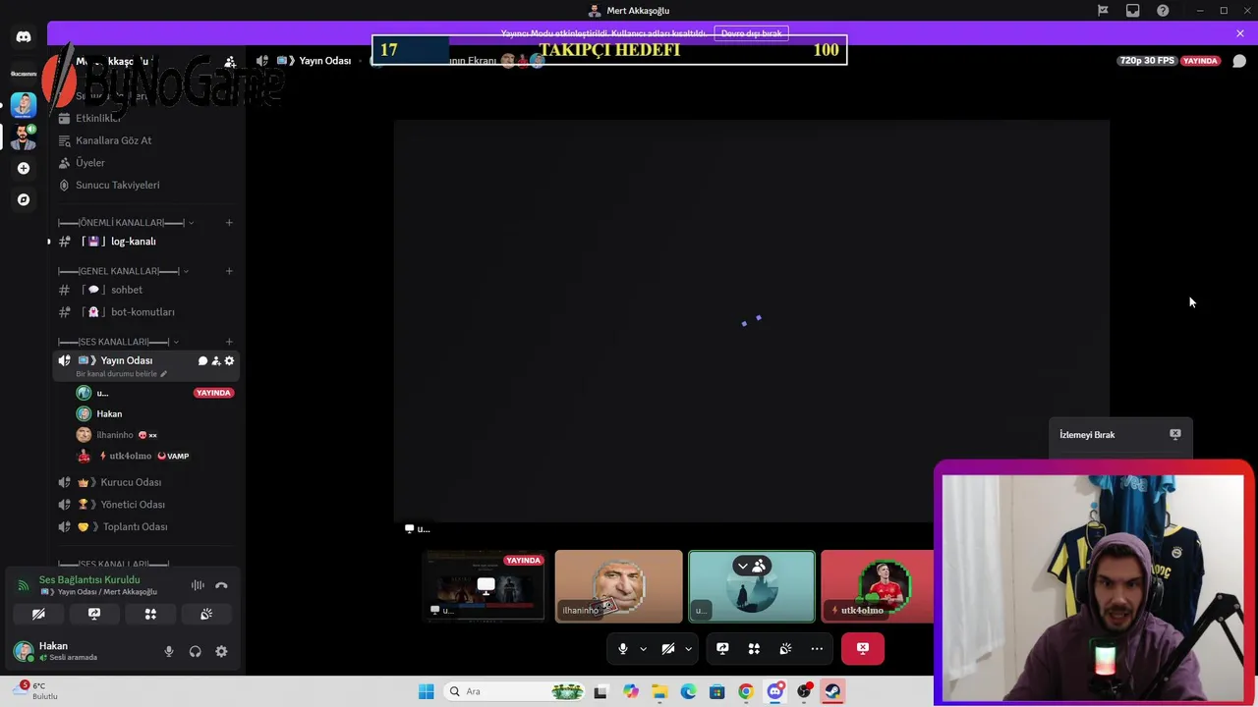This screenshot has height=707, width=1258.
Task: Open the inbox in the title bar
Action: point(1133,11)
